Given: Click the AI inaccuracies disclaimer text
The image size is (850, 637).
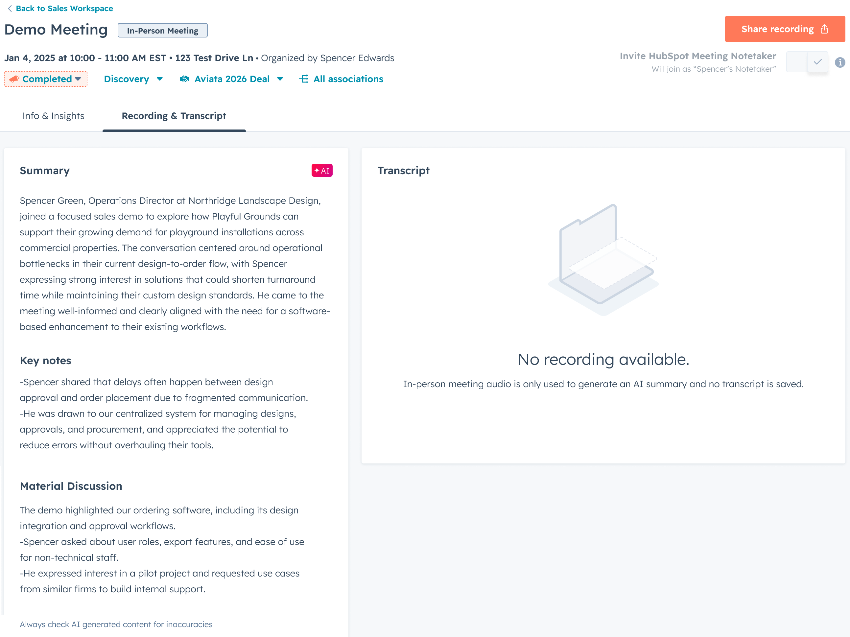Looking at the screenshot, I should [116, 624].
